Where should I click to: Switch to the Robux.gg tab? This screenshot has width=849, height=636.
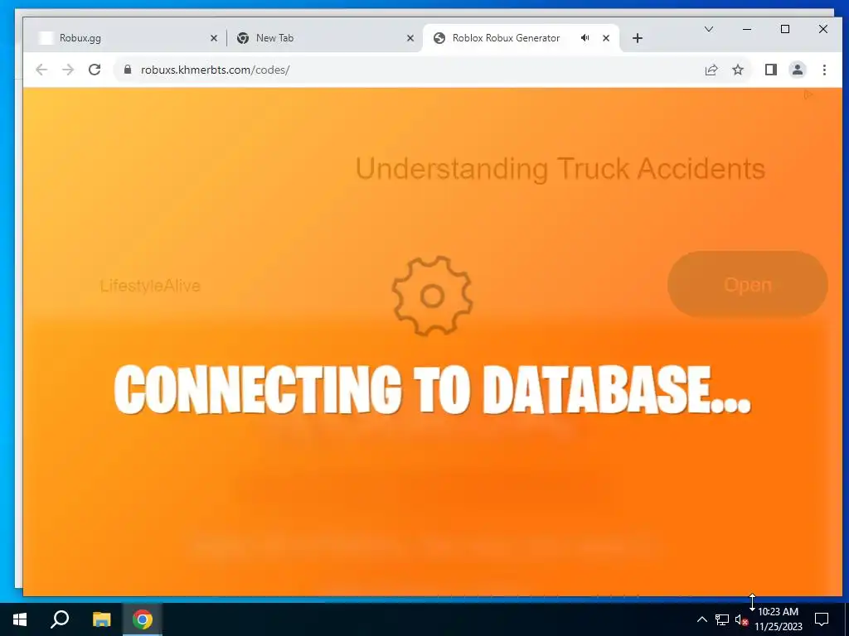pyautogui.click(x=127, y=38)
